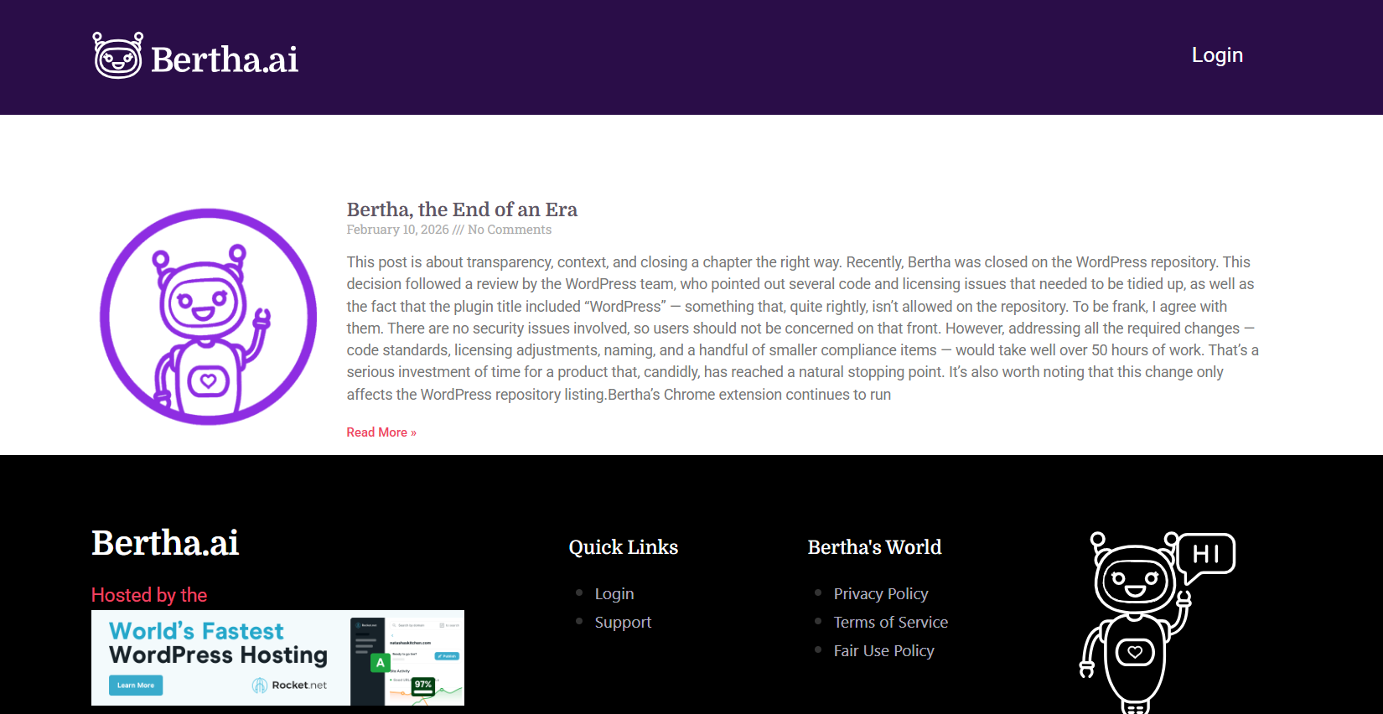The width and height of the screenshot is (1383, 714).
Task: Click the footer Bertha.ai logo text
Action: 165,543
